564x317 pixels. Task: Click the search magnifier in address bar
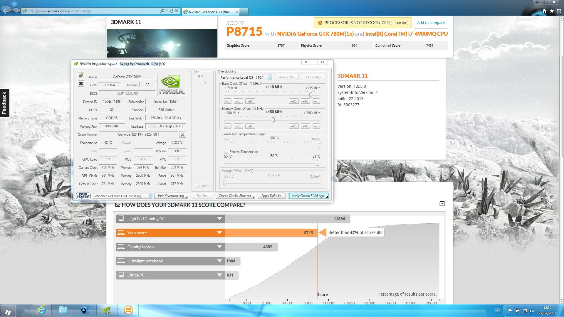point(162,11)
